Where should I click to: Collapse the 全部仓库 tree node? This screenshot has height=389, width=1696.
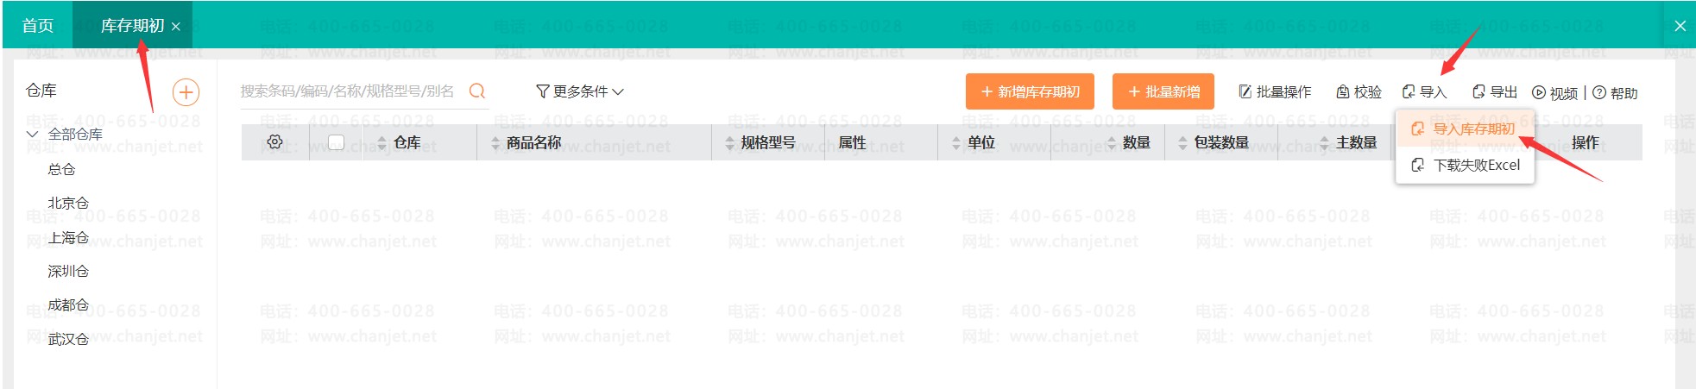[33, 134]
